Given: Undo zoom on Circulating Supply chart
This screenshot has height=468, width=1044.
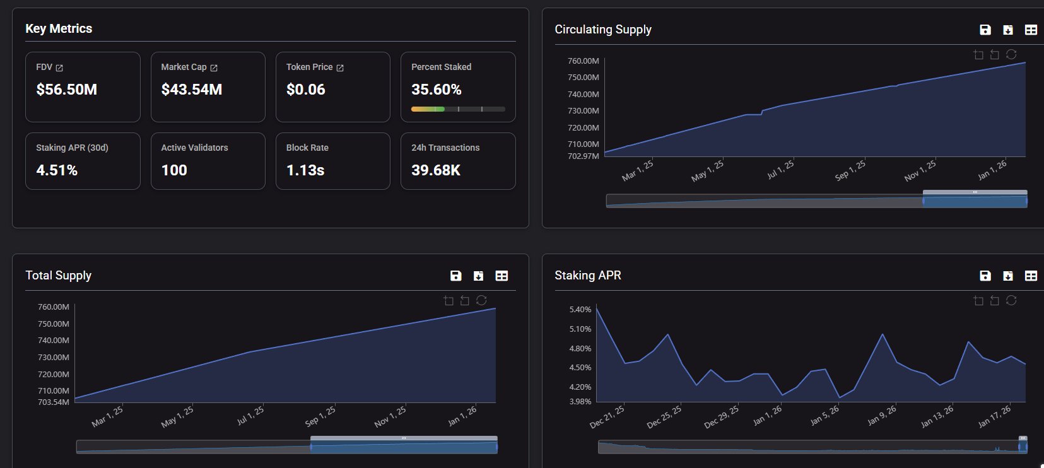Looking at the screenshot, I should click(x=995, y=55).
